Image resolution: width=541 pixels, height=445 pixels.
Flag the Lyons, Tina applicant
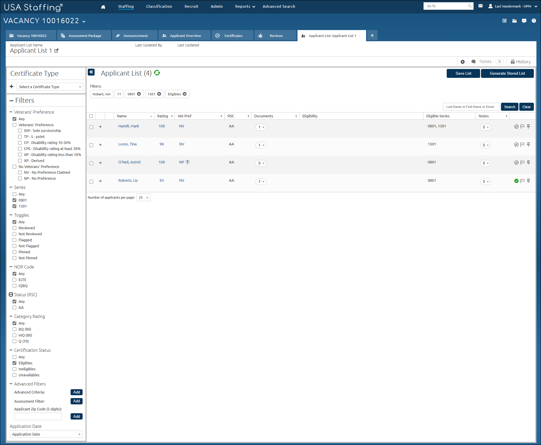(522, 145)
